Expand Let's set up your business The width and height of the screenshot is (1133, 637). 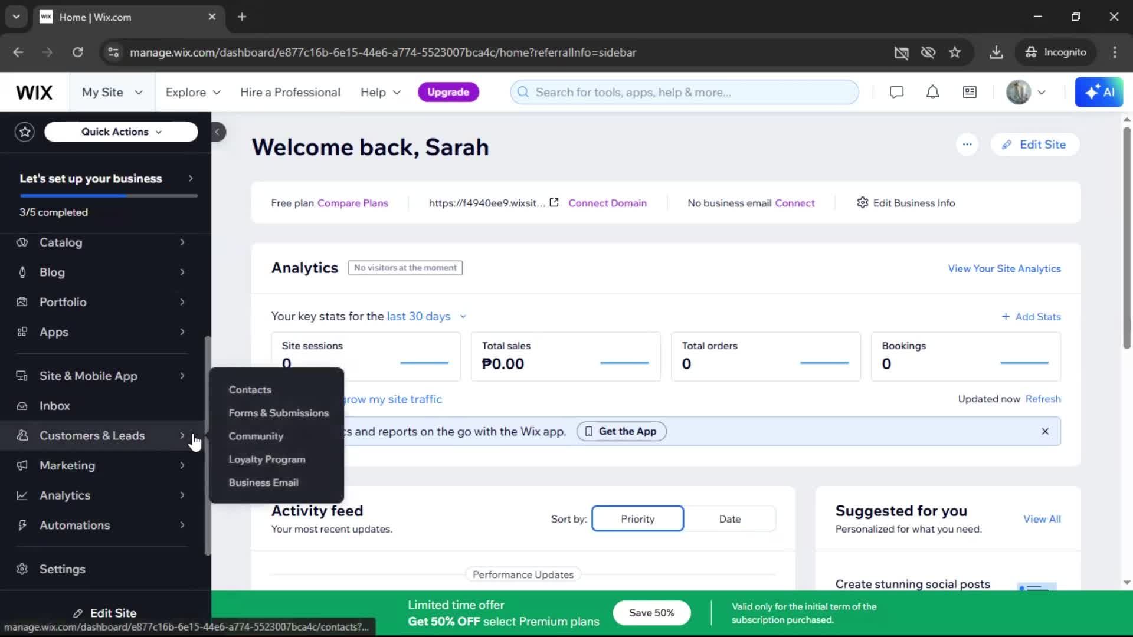click(x=106, y=179)
